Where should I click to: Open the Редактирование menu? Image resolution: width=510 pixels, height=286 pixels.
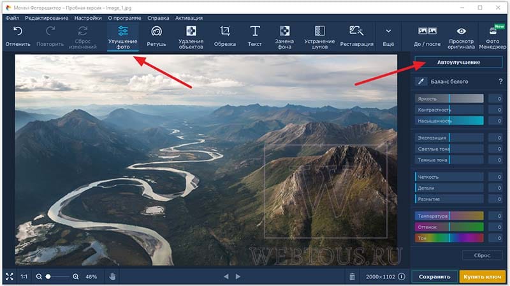(x=47, y=18)
